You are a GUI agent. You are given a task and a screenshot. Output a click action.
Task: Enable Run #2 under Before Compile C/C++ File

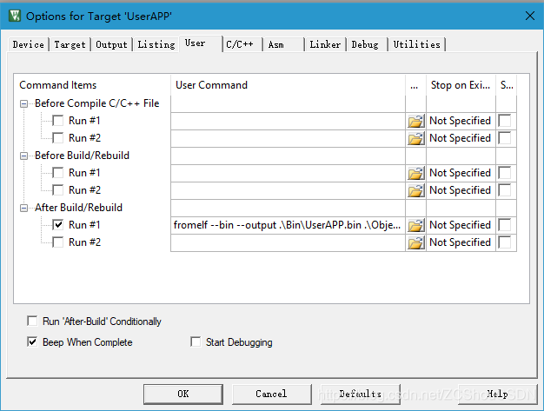tap(58, 138)
